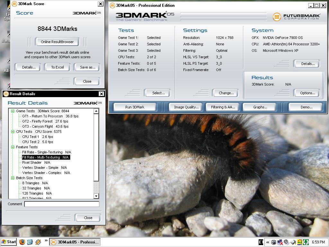Click the orange pencil Quick Launch icon
This screenshot has height=247, width=329.
[38, 242]
